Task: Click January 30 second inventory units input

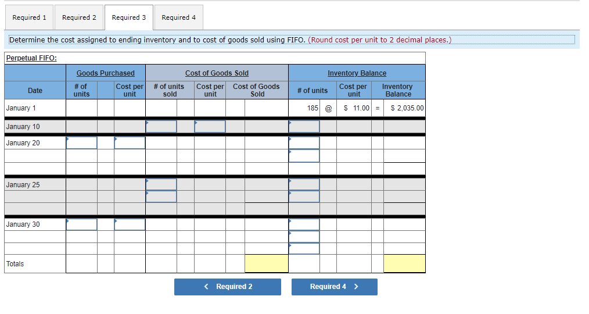Action: (304, 237)
